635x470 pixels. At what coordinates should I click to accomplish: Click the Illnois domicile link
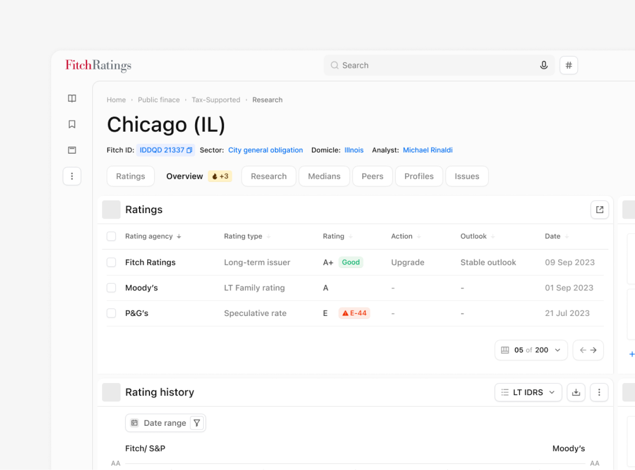pos(354,150)
